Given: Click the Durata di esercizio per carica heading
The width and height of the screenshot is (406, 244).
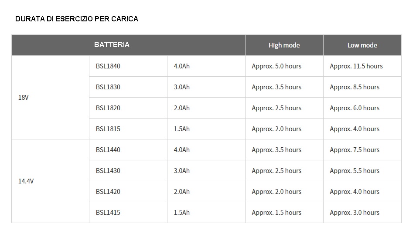Looking at the screenshot, I should [x=77, y=19].
